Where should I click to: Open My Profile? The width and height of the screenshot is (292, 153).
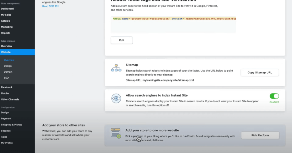click(x=7, y=143)
